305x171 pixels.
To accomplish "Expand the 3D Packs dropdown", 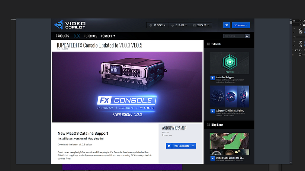I will (x=164, y=25).
